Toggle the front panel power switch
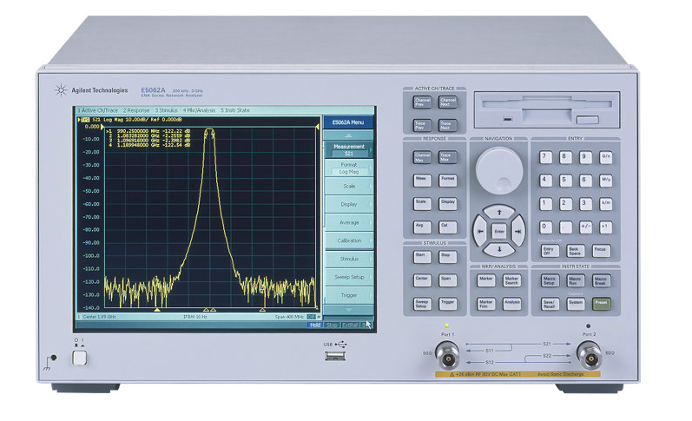 click(80, 357)
